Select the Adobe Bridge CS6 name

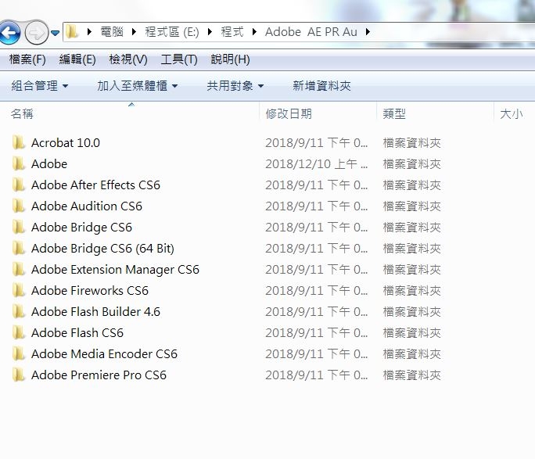pos(81,228)
